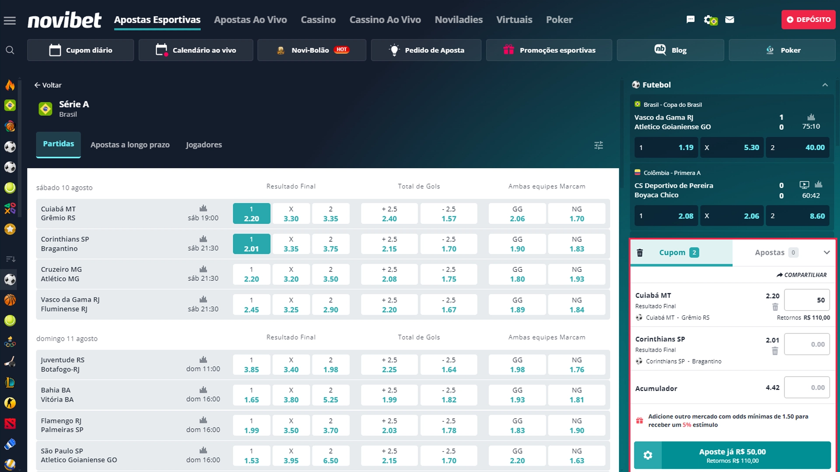Select the Dota 2 sidebar icon

pos(10,423)
